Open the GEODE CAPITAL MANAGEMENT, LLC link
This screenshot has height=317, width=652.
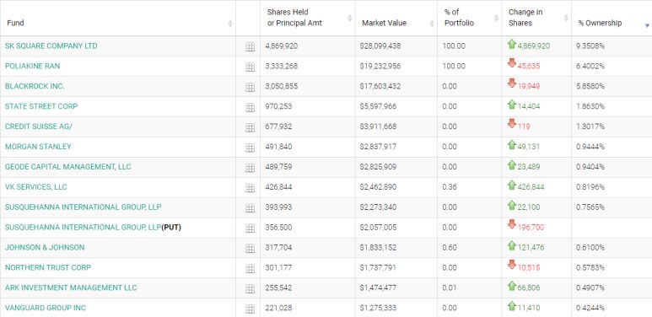pos(67,167)
